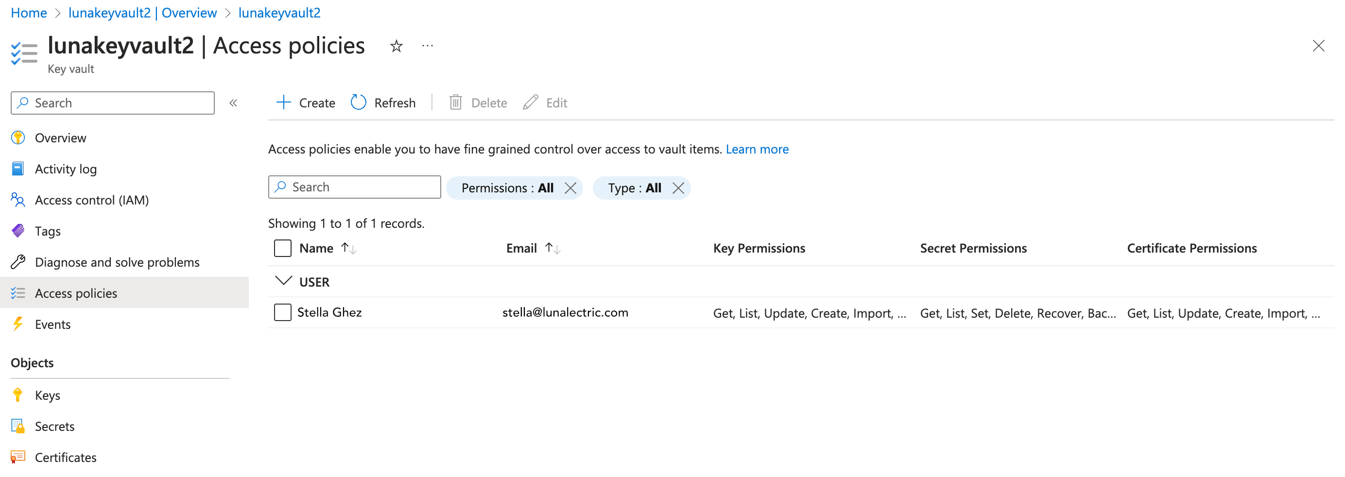Click the plus Create icon

click(x=283, y=102)
